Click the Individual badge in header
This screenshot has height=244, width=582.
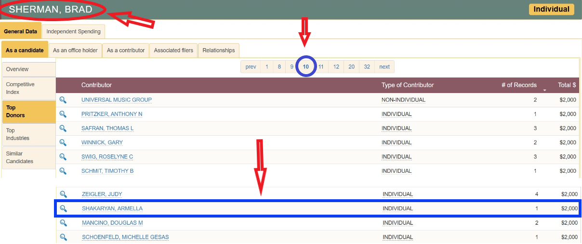coord(552,9)
